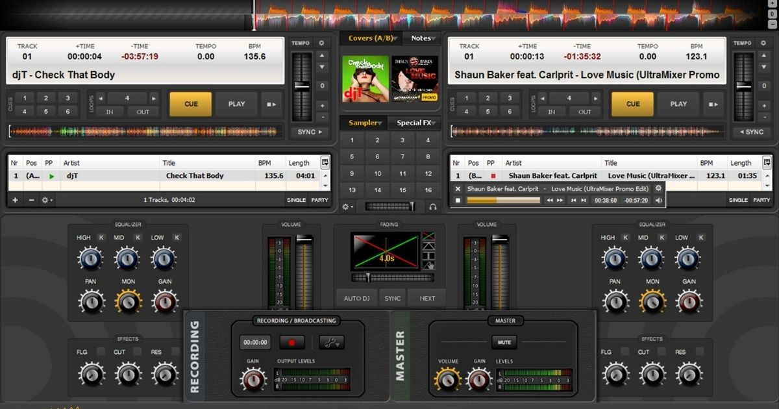The image size is (779, 409).
Task: Expand the left playlist gear options menu
Action: (x=47, y=200)
